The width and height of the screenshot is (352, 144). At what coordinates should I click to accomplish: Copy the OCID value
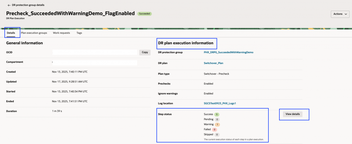[x=145, y=53]
